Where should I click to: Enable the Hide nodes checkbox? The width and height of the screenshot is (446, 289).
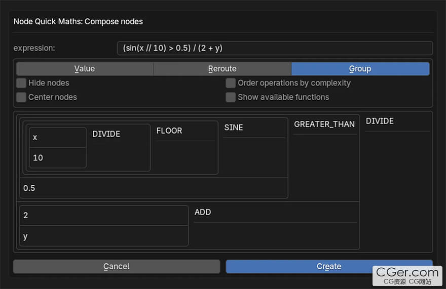(21, 83)
